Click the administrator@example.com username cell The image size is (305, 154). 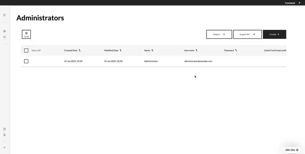coord(198,61)
